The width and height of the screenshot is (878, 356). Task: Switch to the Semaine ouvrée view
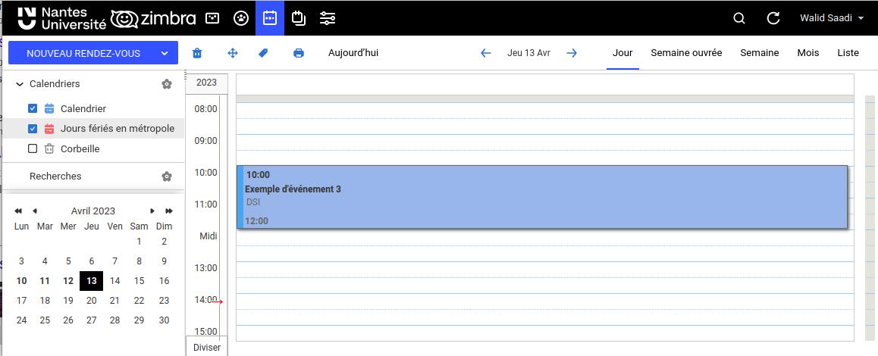point(686,53)
